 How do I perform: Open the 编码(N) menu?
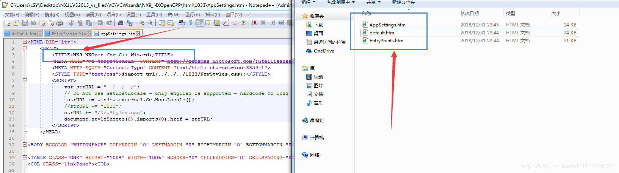point(93,15)
